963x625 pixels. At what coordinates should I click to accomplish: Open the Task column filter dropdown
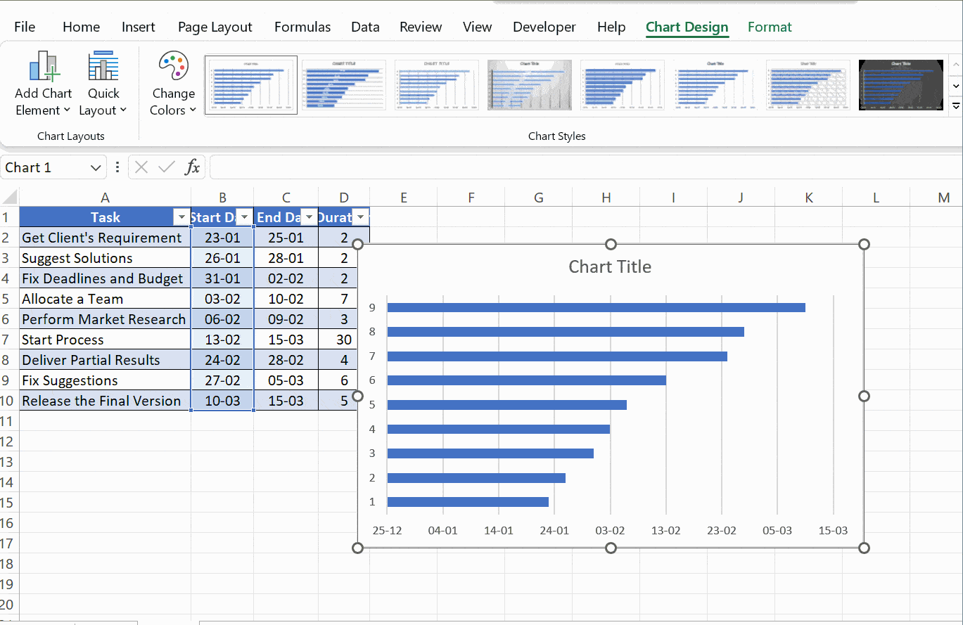click(181, 217)
